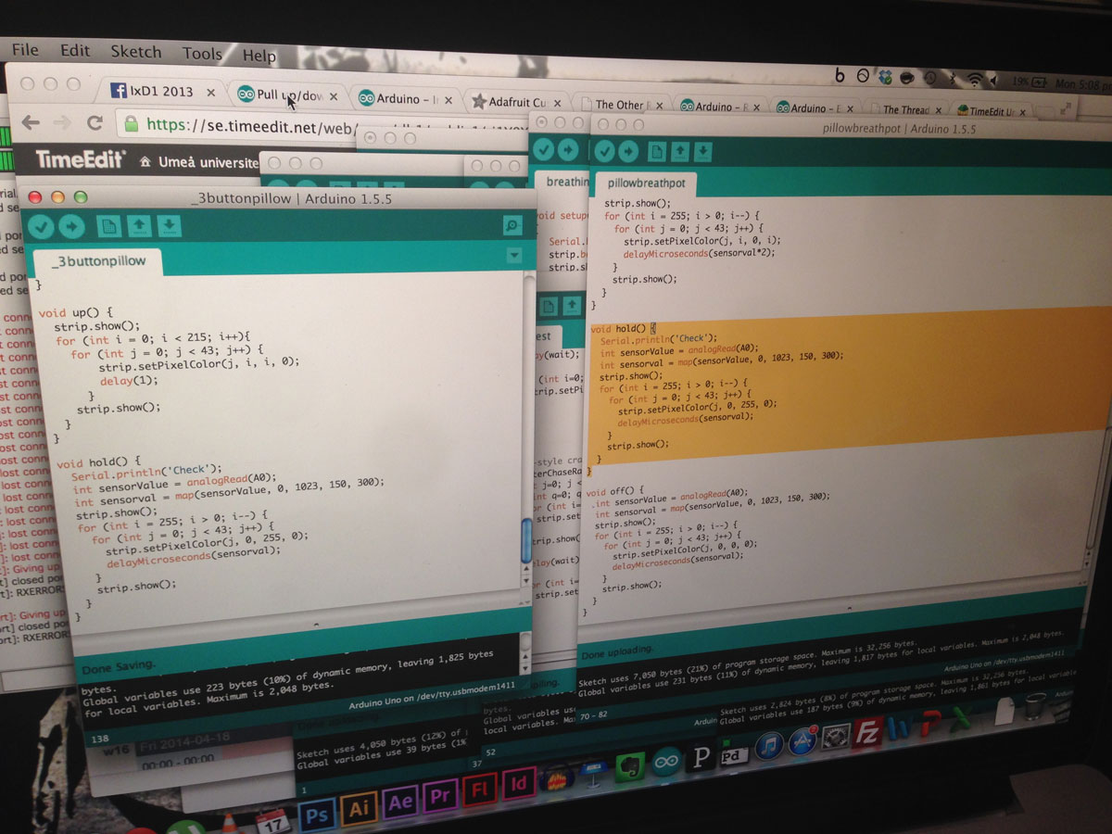Close the TimeEdit Chrome tab
1112x834 pixels.
coord(1021,112)
